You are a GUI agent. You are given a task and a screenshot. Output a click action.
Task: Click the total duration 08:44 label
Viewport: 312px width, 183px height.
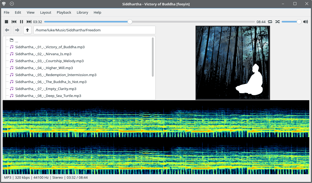261,22
